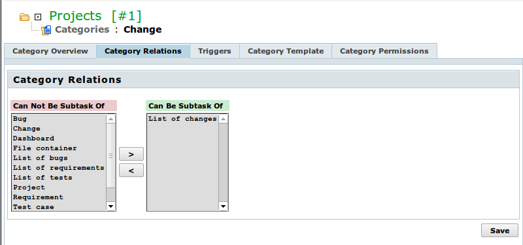The width and height of the screenshot is (523, 245).
Task: Click right list scroll-down arrow
Action: pyautogui.click(x=223, y=206)
